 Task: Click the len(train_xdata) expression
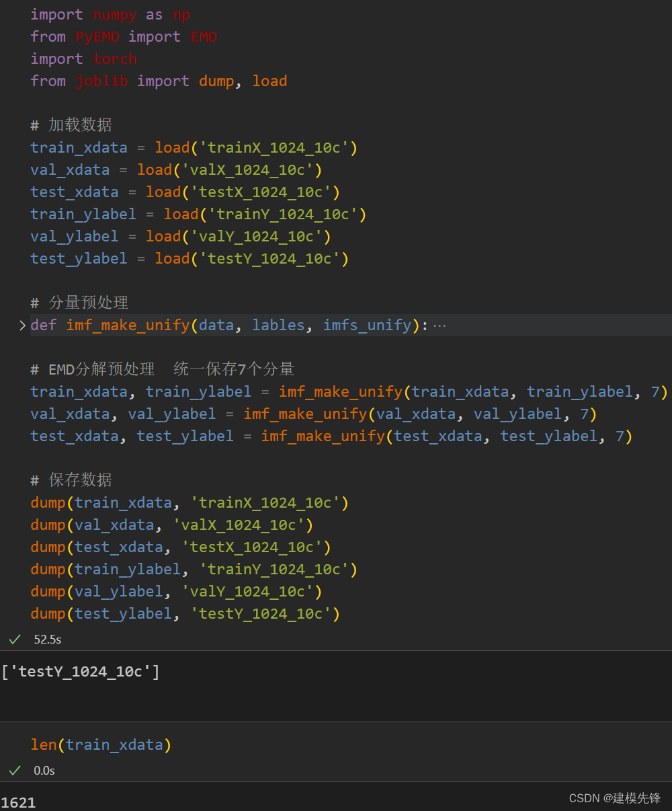pyautogui.click(x=101, y=744)
